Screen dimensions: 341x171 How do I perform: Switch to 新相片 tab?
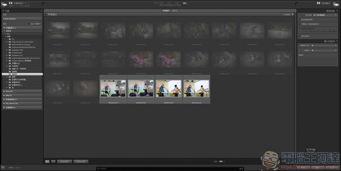175,11
